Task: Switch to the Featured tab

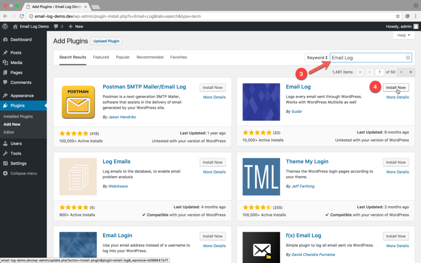Action: tap(101, 57)
